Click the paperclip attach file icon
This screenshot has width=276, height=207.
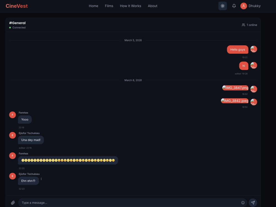[13, 203]
